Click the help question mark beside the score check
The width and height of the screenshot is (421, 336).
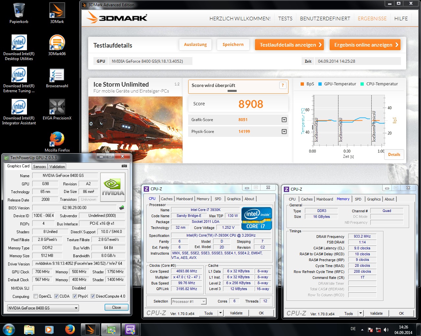coord(283,85)
